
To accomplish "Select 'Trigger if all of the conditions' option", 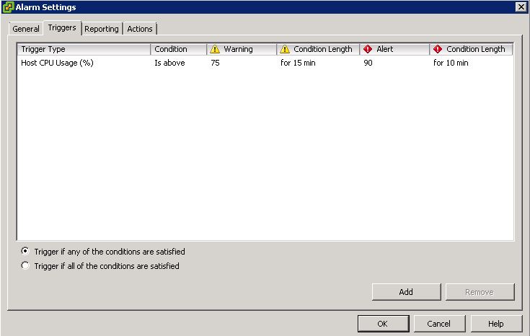I will 26,266.
